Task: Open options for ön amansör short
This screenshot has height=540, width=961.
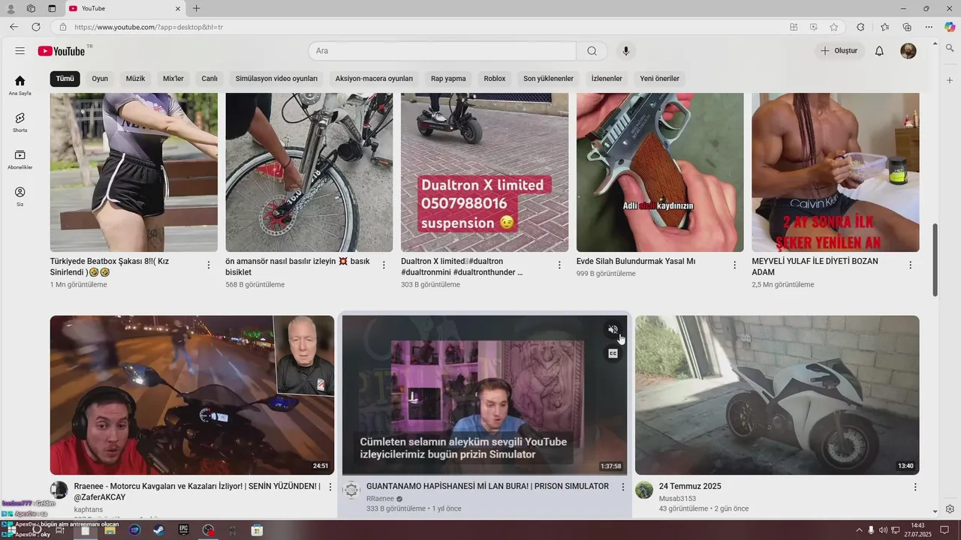Action: [384, 265]
